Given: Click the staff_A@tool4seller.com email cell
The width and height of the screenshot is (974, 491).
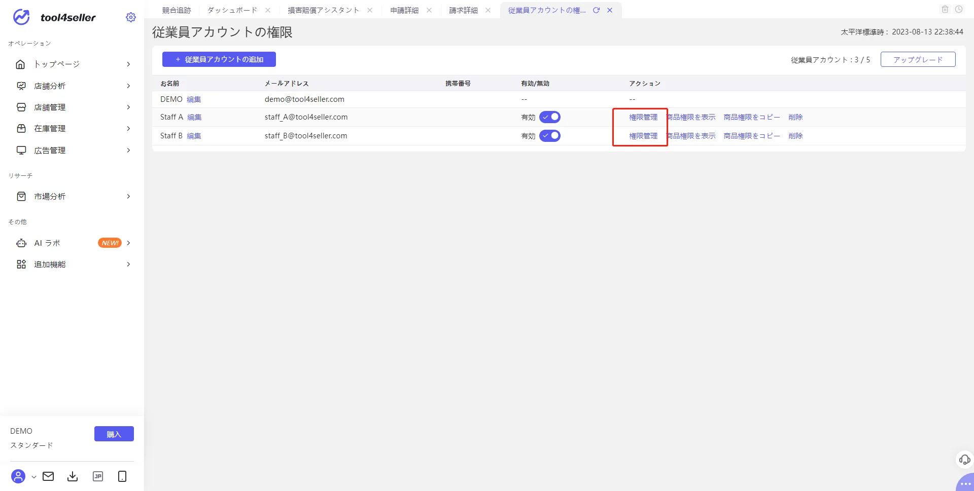Looking at the screenshot, I should point(306,117).
